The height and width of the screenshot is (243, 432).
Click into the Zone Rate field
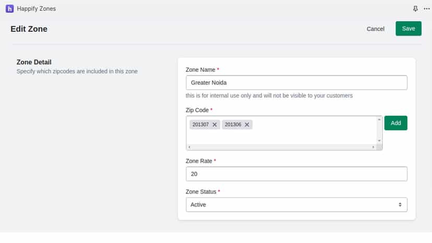point(296,174)
